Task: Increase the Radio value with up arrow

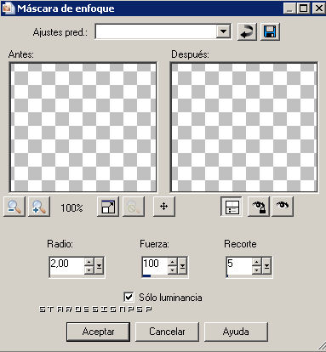Action: [x=89, y=262]
